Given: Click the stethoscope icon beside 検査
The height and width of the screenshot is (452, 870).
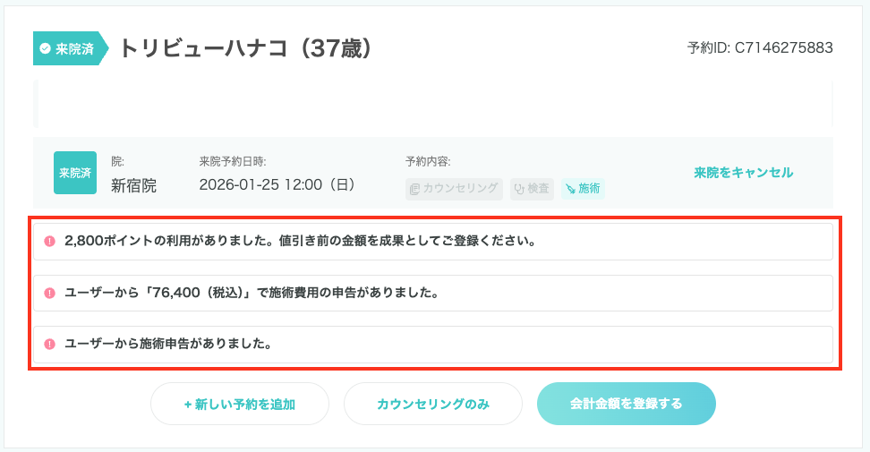Looking at the screenshot, I should (518, 189).
